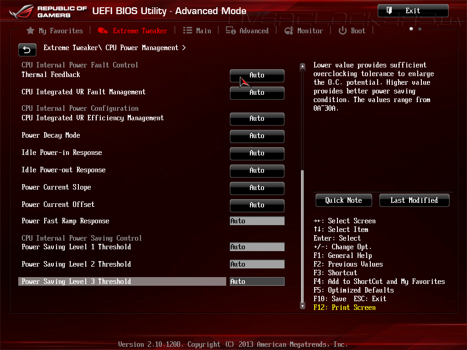Click CPU Internal Power Fault Control heading
Image resolution: width=467 pixels, height=350 pixels.
tap(80, 65)
